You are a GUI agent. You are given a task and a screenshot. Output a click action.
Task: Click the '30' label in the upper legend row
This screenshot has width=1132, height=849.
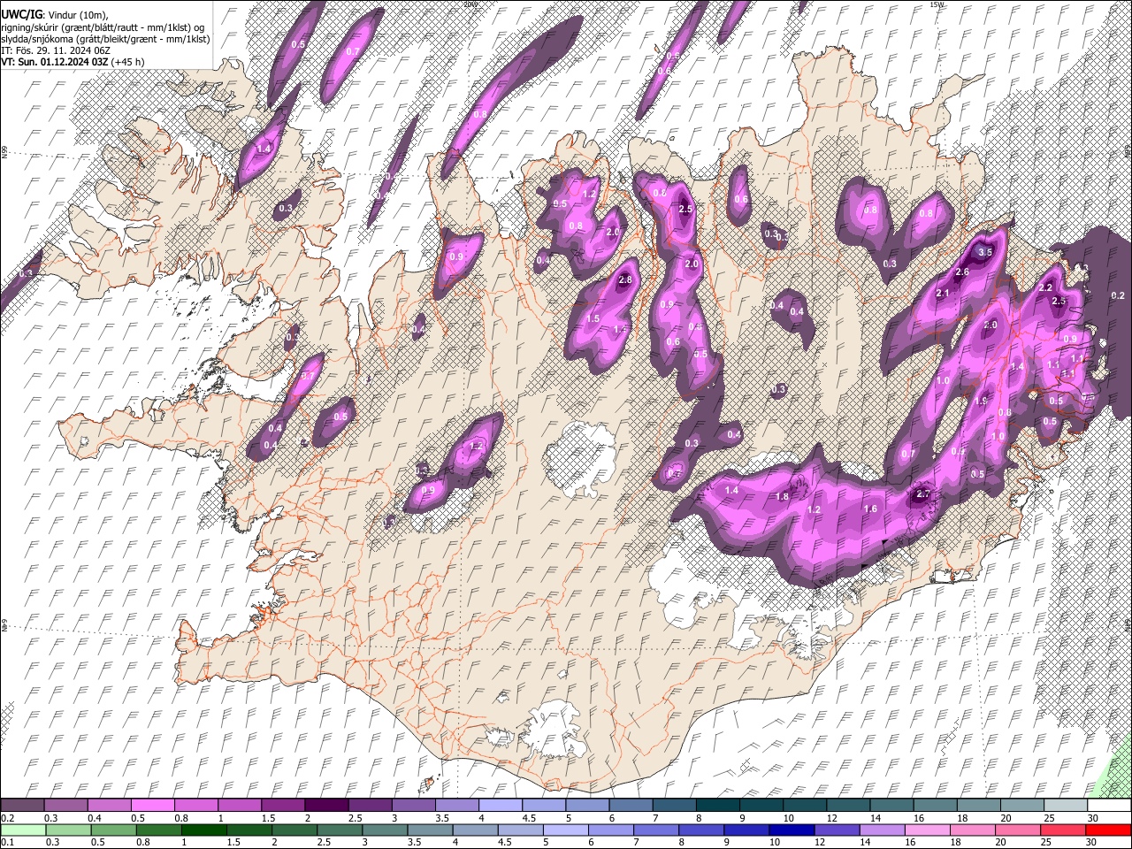pos(1093,818)
